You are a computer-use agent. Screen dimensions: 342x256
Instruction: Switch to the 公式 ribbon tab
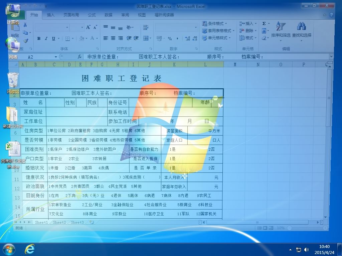(x=92, y=15)
